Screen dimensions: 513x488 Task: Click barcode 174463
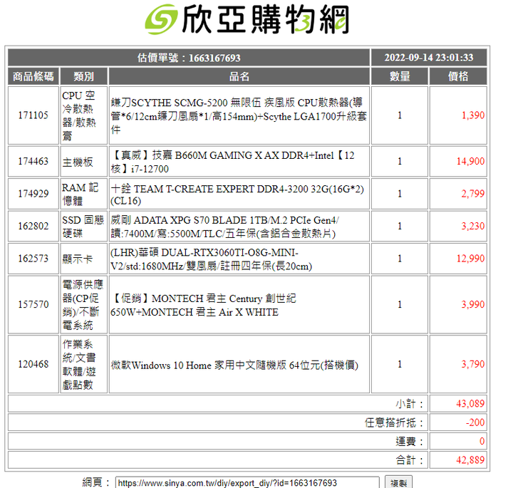coord(33,161)
